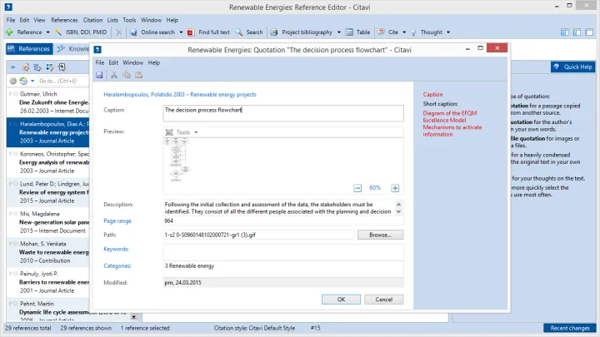This screenshot has width=600, height=337.
Task: Click the double chevron icon above reference list
Action: [12, 67]
